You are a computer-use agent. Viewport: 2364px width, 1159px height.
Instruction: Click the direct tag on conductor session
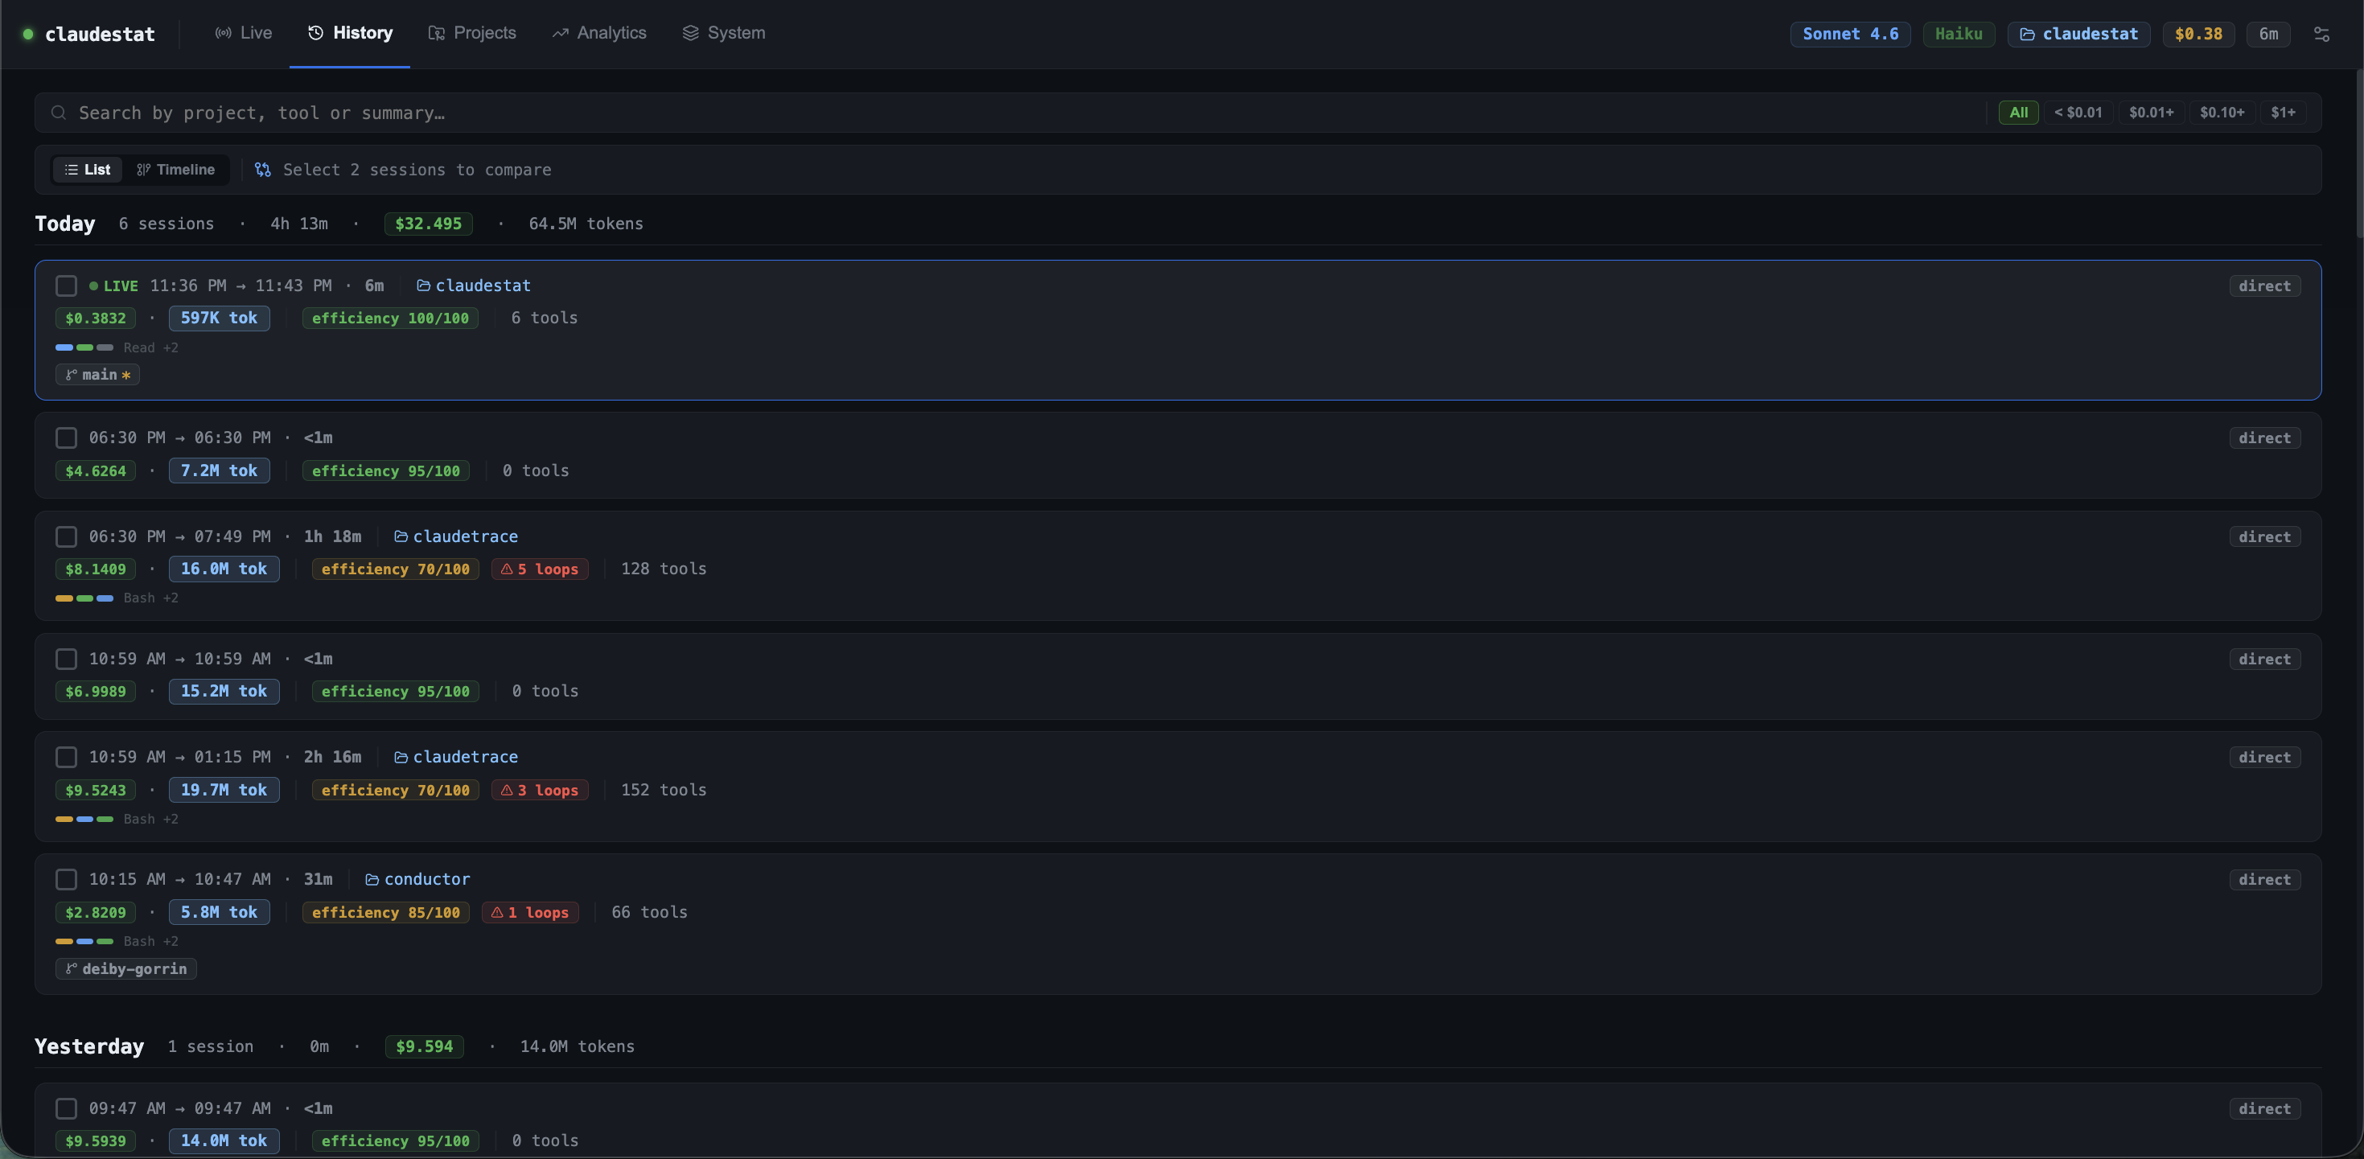pos(2264,879)
